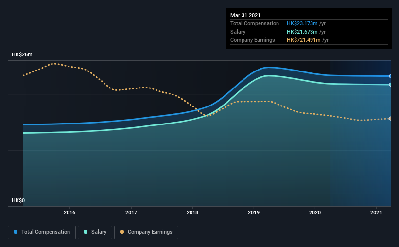The width and height of the screenshot is (399, 247).
Task: Click the Company Earnings tooltip row label
Action: [252, 40]
